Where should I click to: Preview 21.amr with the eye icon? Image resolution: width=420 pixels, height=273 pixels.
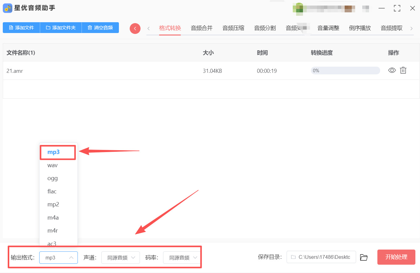click(392, 70)
